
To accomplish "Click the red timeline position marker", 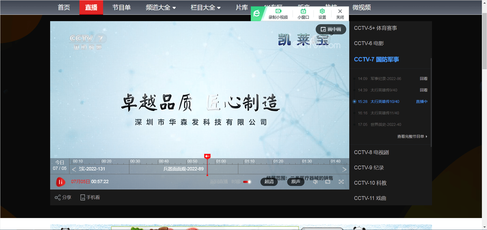I will point(207,156).
